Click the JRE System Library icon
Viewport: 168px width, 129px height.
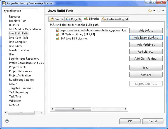click(x=57, y=34)
